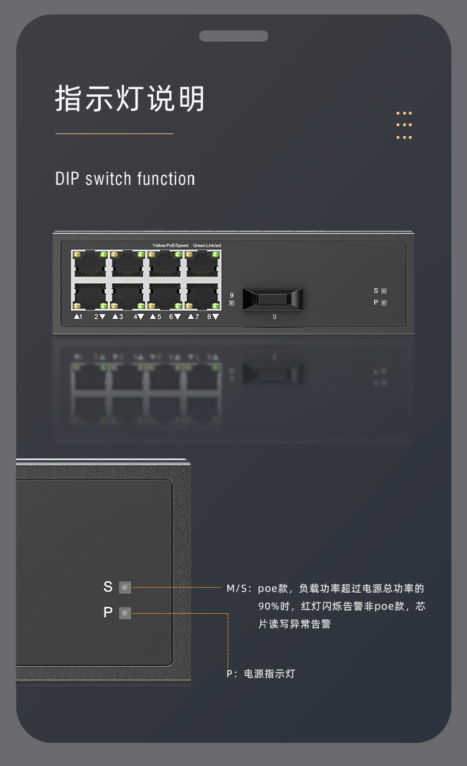The width and height of the screenshot is (467, 766).
Task: Click the Green:Link/act legend label
Action: click(207, 246)
